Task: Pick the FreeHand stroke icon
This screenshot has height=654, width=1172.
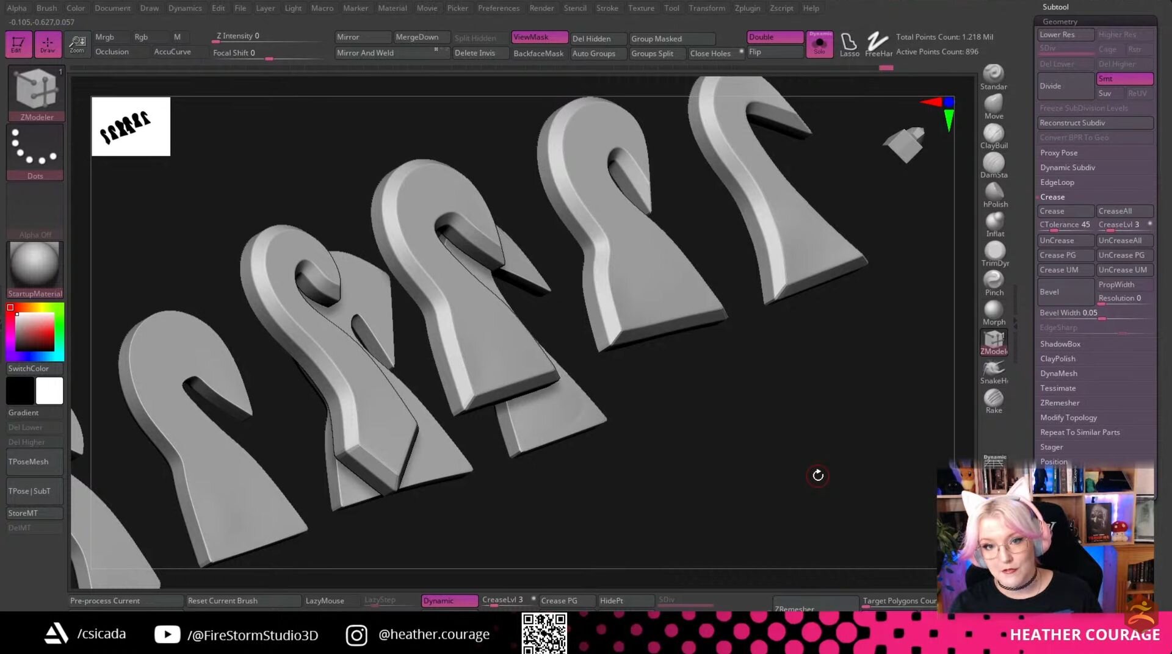Action: [x=878, y=45]
